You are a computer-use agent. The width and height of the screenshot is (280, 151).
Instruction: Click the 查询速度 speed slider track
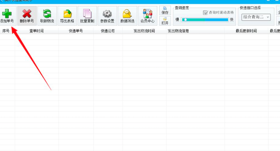pyautogui.click(x=205, y=20)
